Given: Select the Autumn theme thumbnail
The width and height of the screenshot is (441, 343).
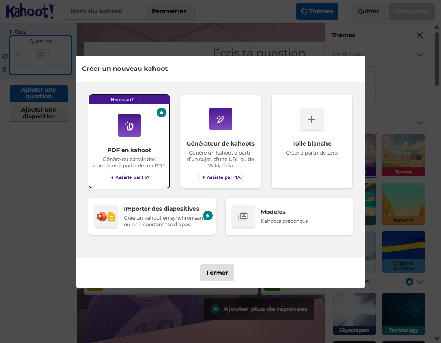Looking at the screenshot, I should click(403, 204).
